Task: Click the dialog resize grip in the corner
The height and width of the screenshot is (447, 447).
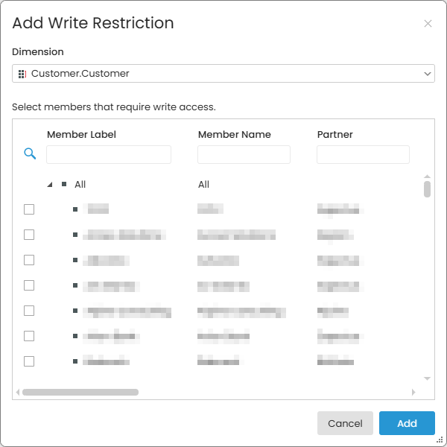Action: [440, 440]
